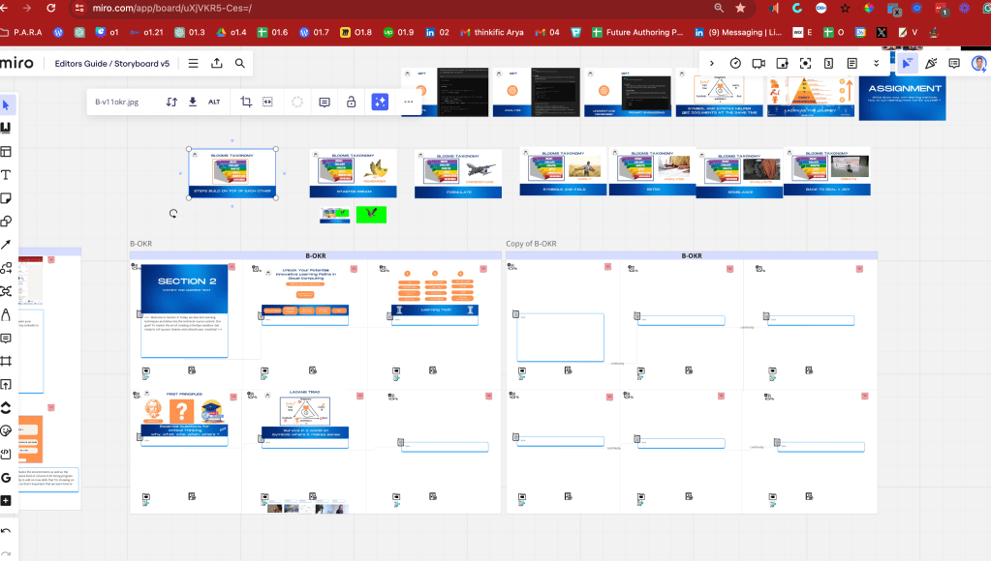Select the green screen bird thumbnail
Image resolution: width=991 pixels, height=561 pixels.
tap(371, 215)
